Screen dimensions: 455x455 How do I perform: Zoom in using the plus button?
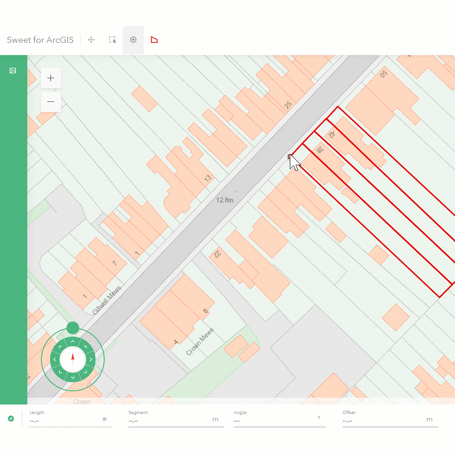coord(51,78)
